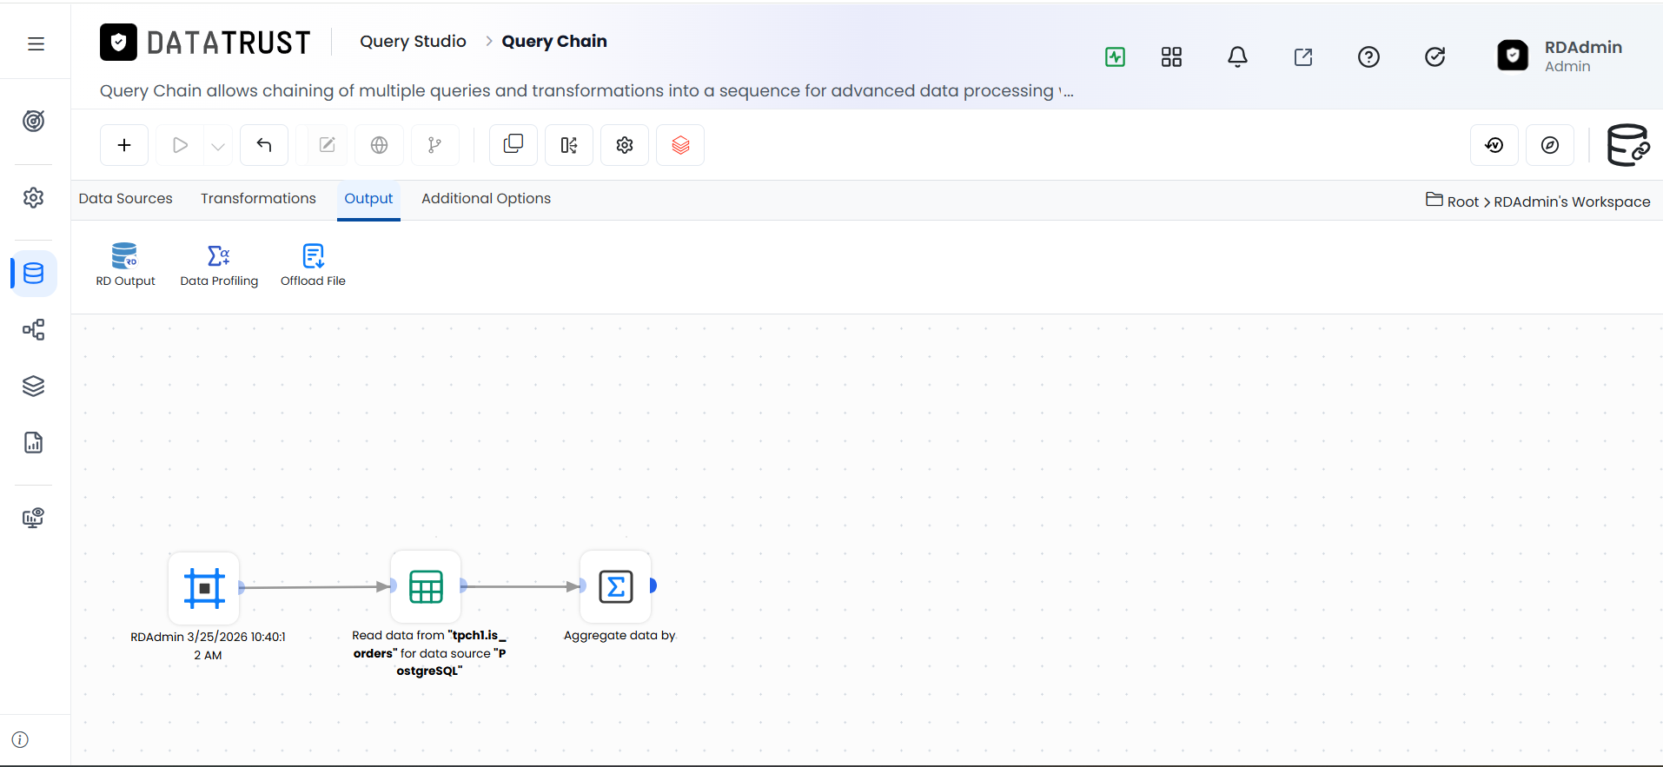The image size is (1663, 767).
Task: Select the Output tab
Action: click(x=368, y=199)
